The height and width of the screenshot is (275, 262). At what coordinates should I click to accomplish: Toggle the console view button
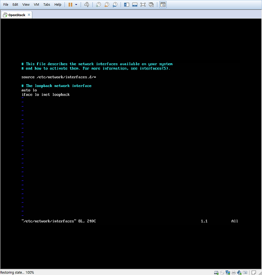pos(163,5)
